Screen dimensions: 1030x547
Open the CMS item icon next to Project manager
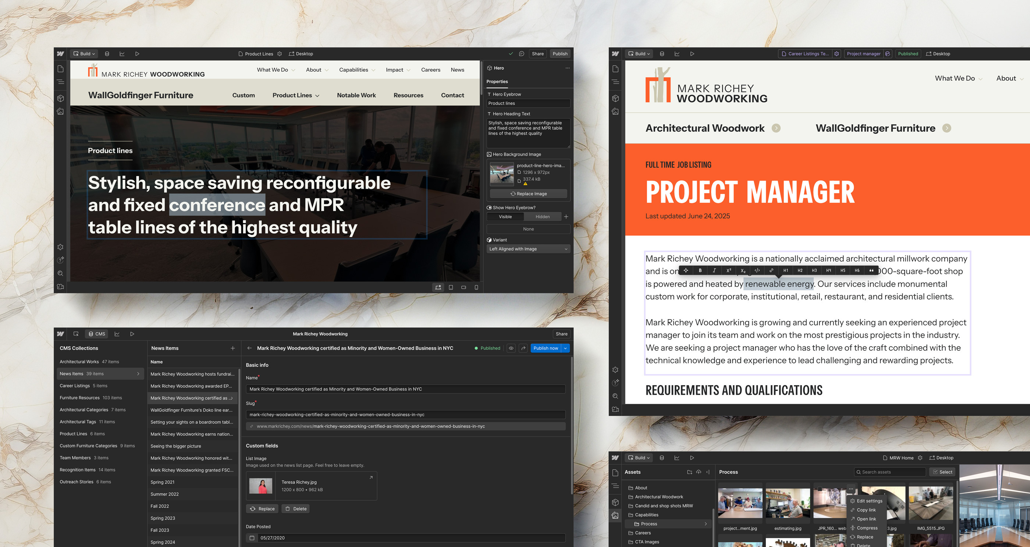pos(888,54)
